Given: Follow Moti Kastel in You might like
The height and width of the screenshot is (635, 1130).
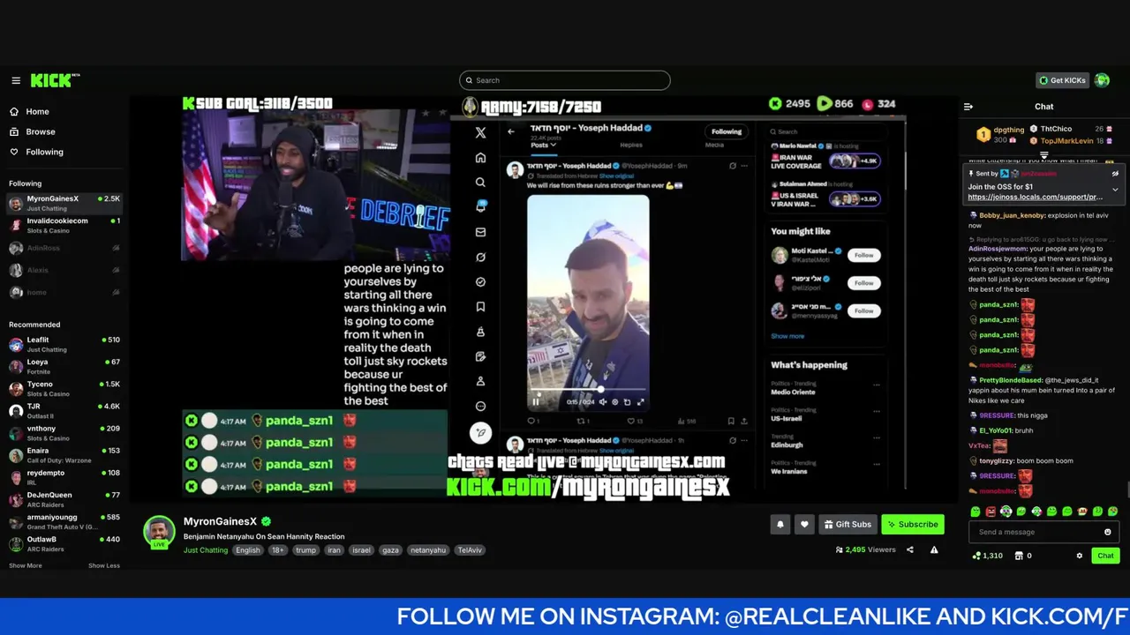Looking at the screenshot, I should click(863, 256).
